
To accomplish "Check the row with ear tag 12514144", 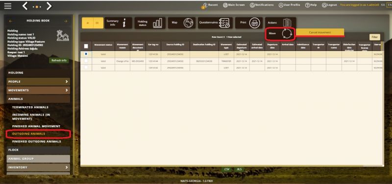I will pos(86,61).
